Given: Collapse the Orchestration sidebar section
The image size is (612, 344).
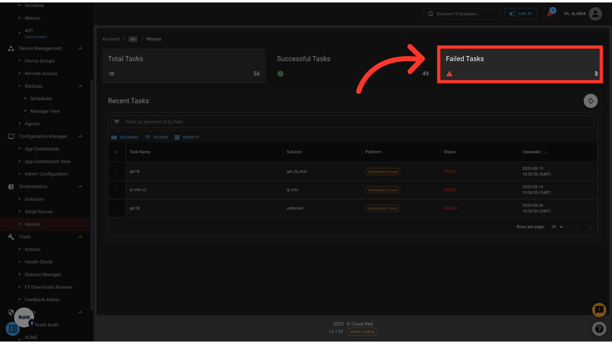Looking at the screenshot, I should point(80,187).
